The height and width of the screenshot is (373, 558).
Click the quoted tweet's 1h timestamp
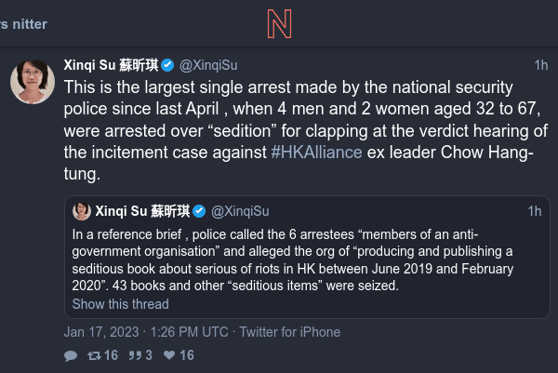point(534,211)
